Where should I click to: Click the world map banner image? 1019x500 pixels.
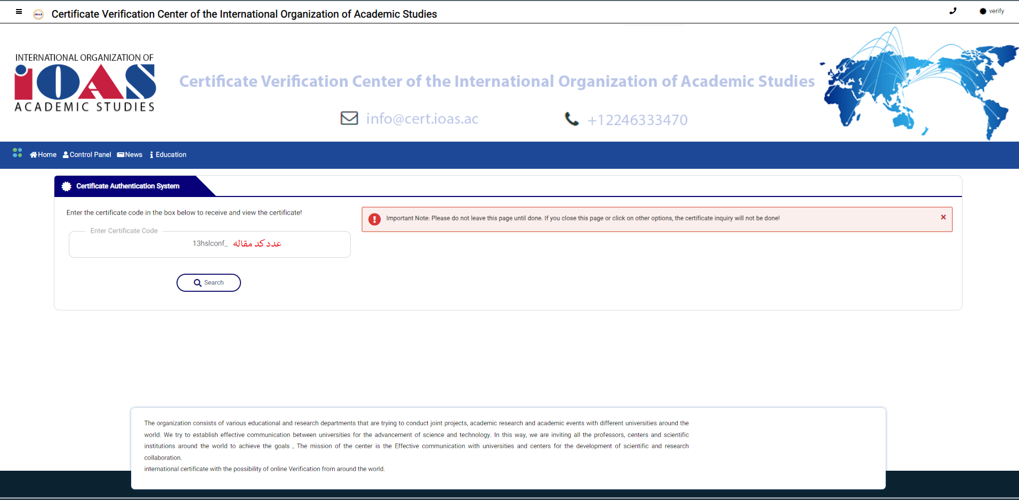click(x=918, y=83)
